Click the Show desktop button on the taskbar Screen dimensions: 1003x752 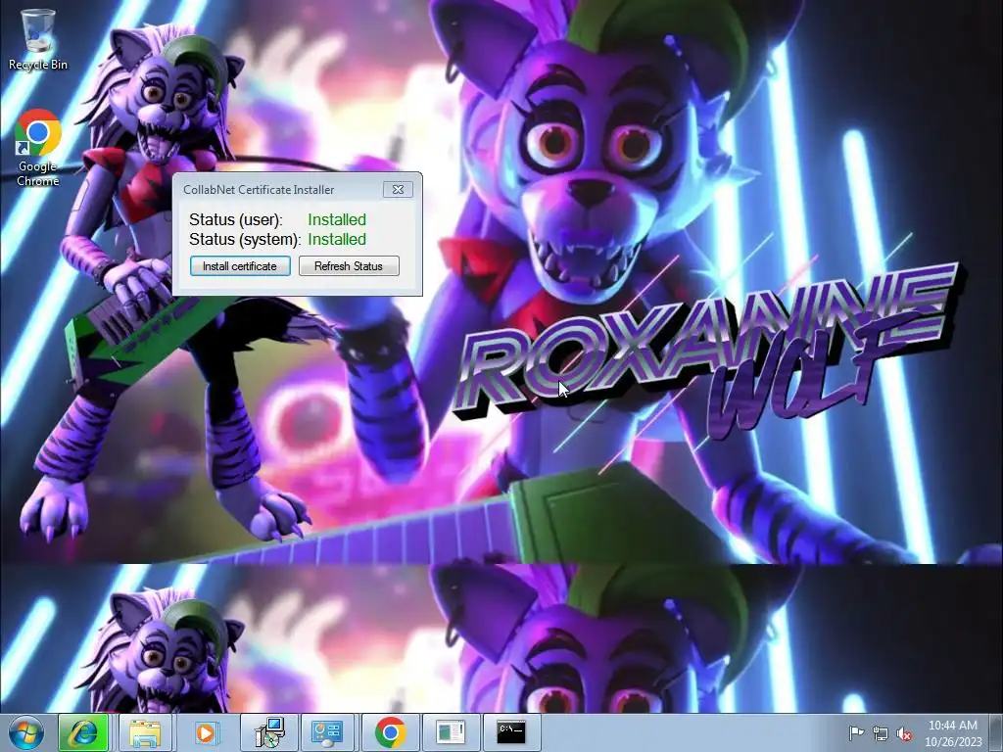tap(997, 732)
